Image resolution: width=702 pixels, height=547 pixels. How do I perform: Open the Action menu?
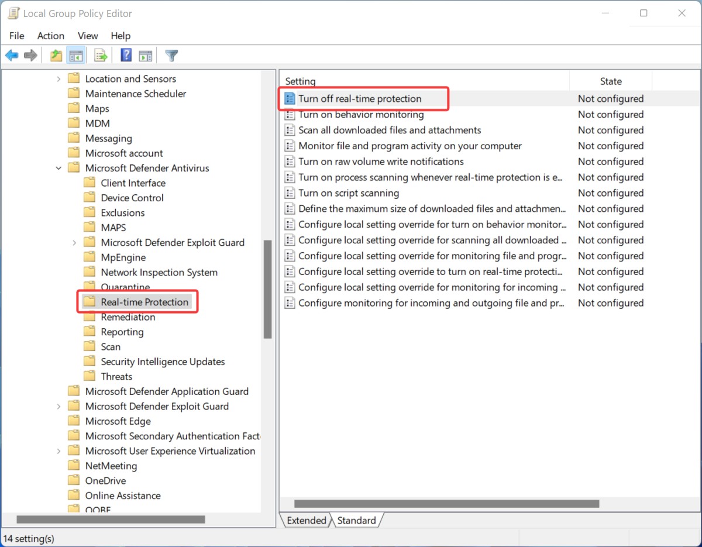pyautogui.click(x=51, y=36)
